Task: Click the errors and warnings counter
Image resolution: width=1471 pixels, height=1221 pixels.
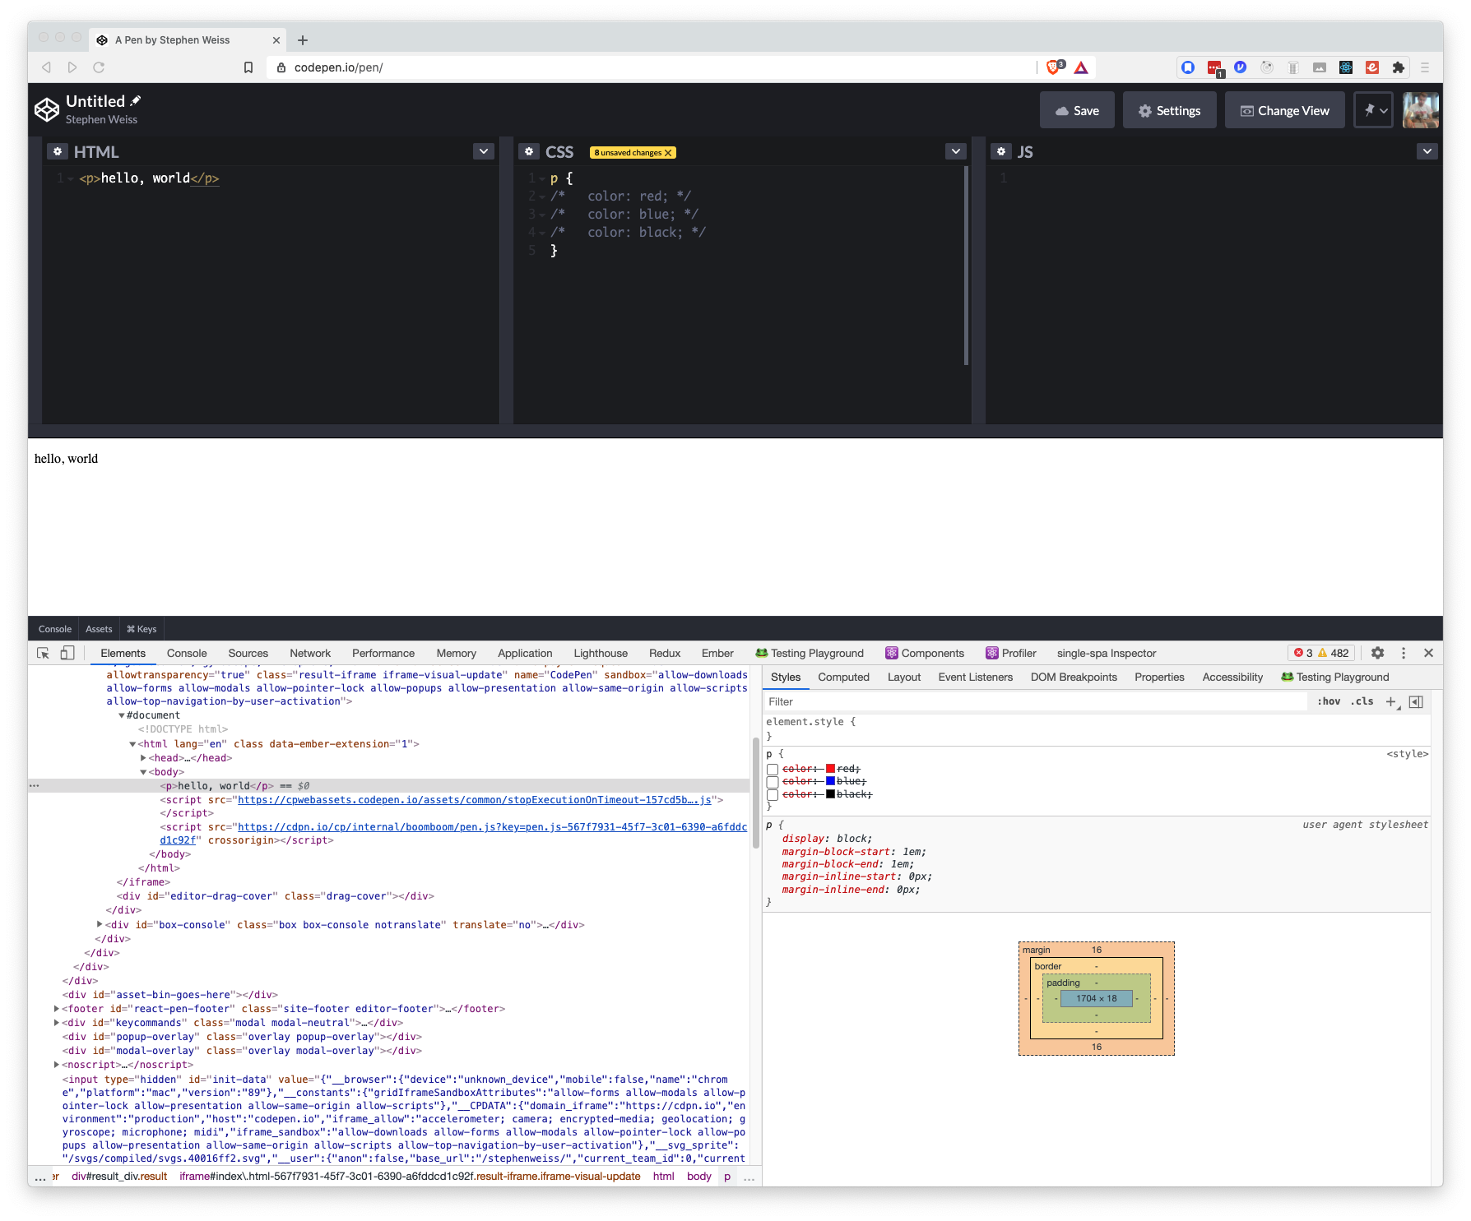Action: click(1321, 653)
